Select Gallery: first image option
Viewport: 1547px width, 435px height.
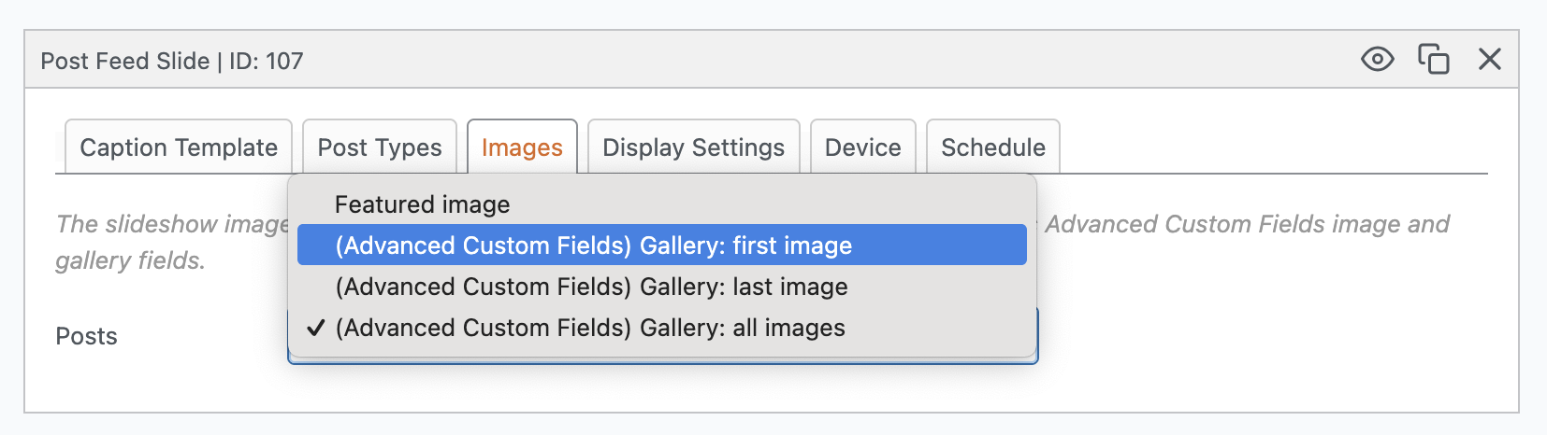tap(593, 246)
